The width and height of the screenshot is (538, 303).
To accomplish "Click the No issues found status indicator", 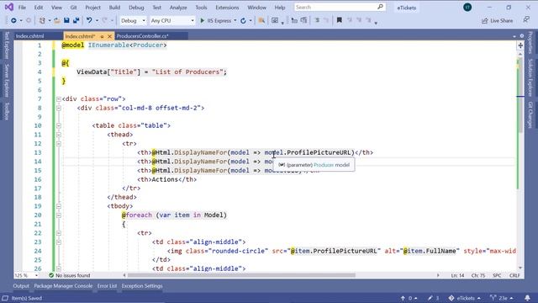I will pos(69,275).
